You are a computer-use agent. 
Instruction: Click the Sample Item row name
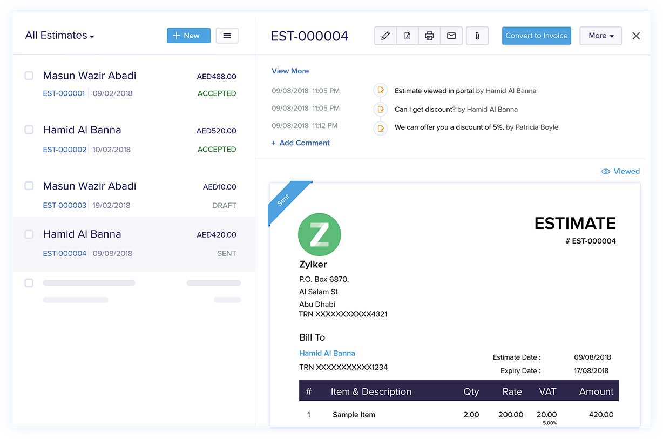pyautogui.click(x=354, y=415)
